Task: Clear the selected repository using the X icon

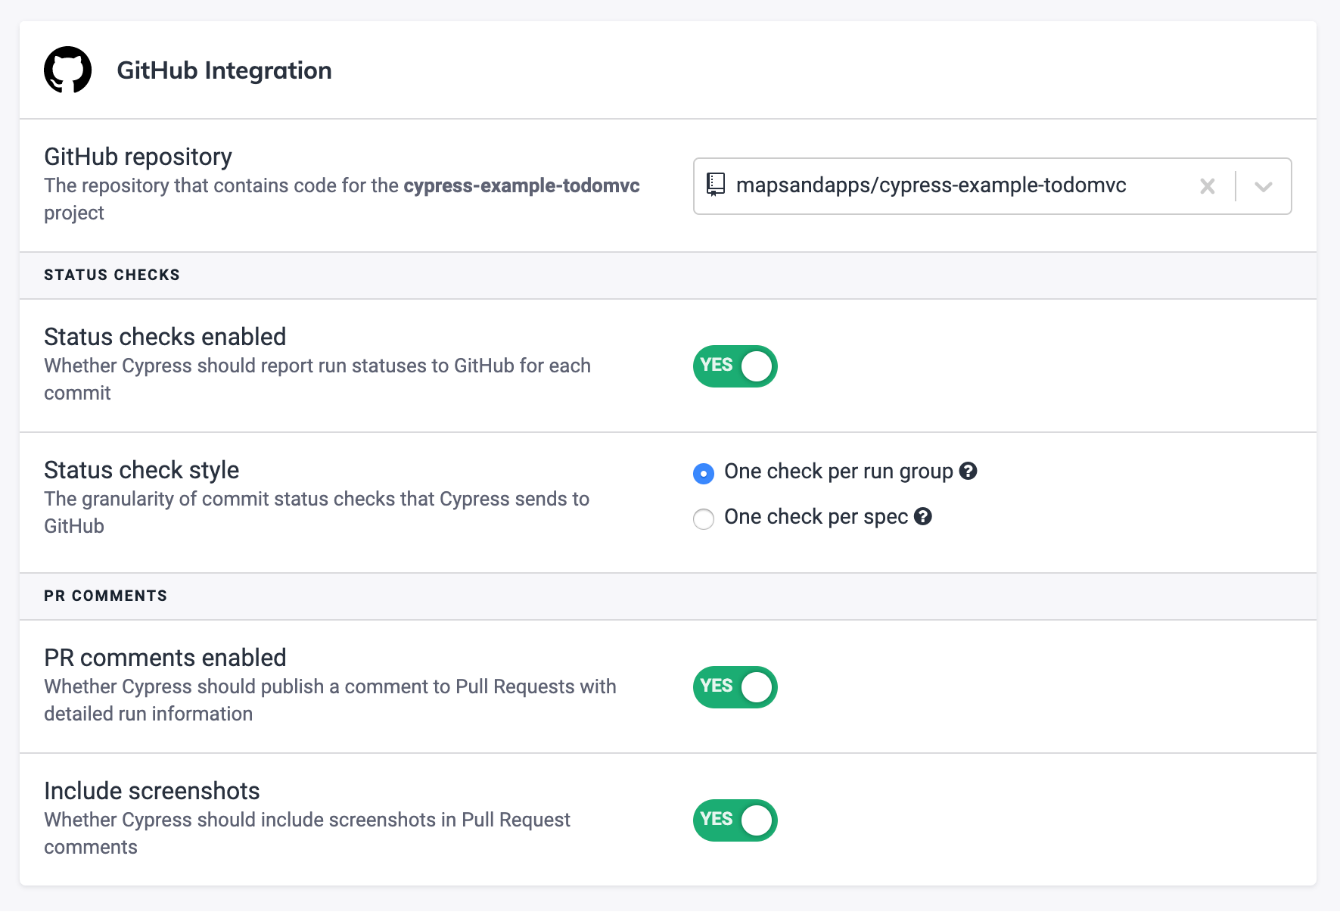Action: coord(1207,185)
